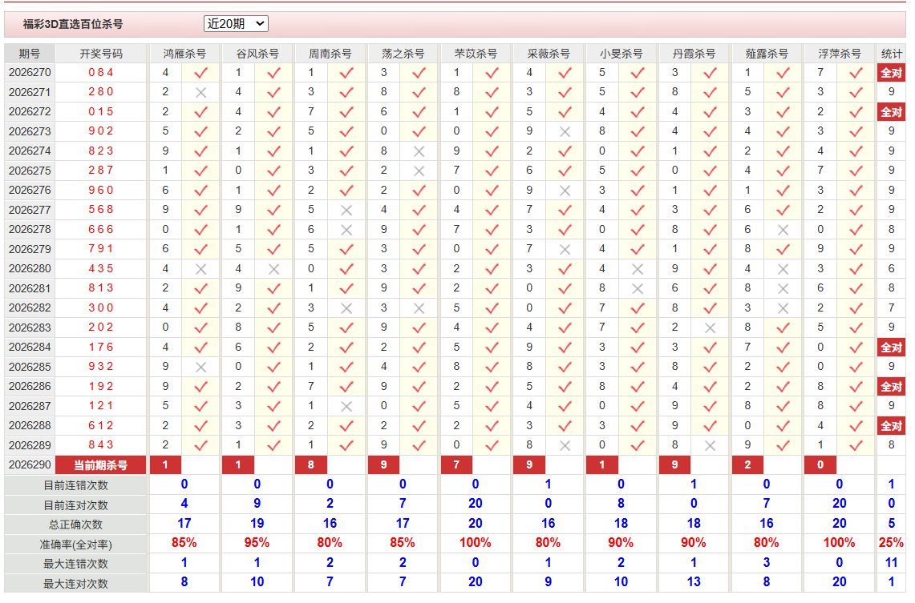Click the 鸿雁 cross mark in row 2026285
The height and width of the screenshot is (603, 915).
(x=200, y=367)
